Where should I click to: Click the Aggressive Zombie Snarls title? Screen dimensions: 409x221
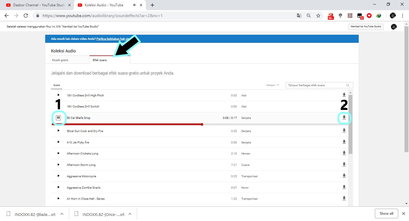click(x=84, y=187)
